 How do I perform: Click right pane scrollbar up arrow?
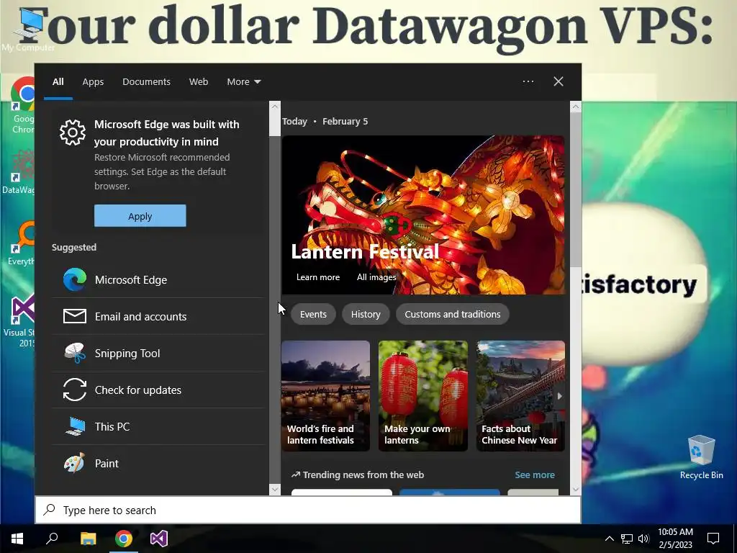coord(576,107)
